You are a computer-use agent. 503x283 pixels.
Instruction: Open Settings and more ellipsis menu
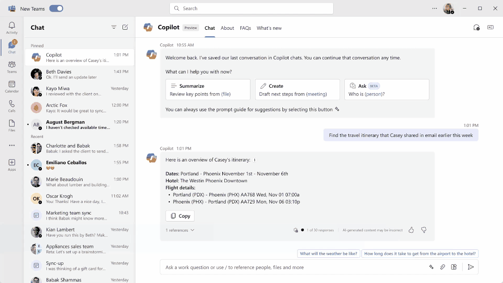(434, 9)
